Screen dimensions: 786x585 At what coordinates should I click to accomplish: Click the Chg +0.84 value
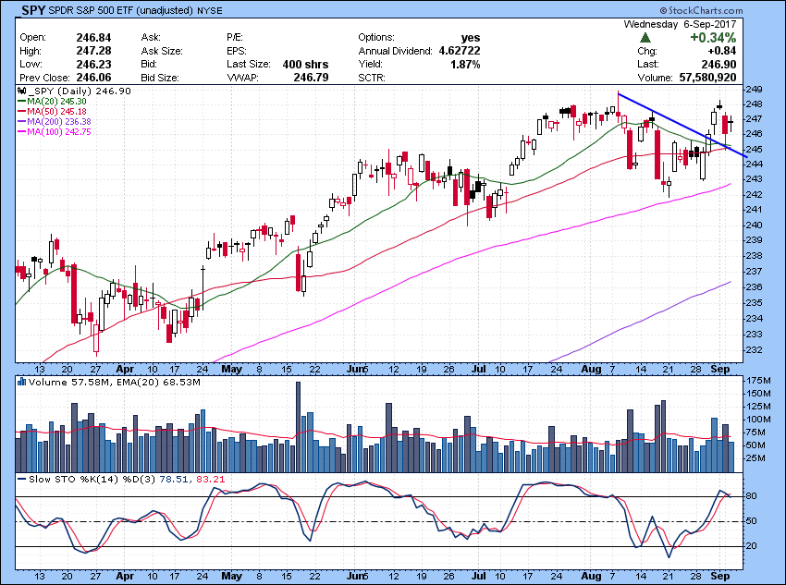(x=722, y=51)
